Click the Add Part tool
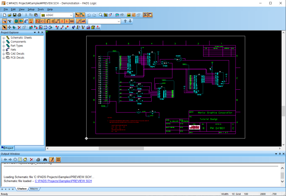286x196 pixels. (31, 27)
